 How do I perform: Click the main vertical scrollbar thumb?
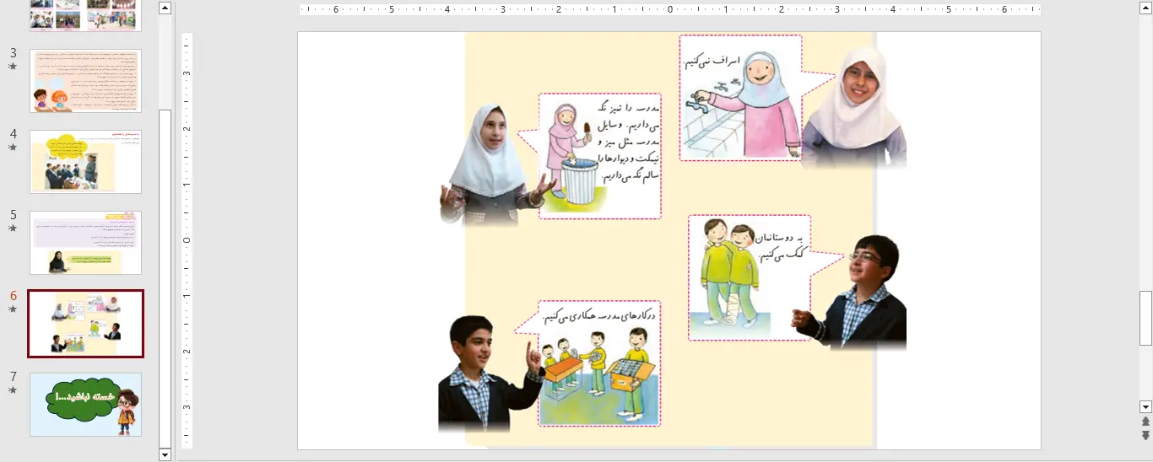[x=1145, y=318]
